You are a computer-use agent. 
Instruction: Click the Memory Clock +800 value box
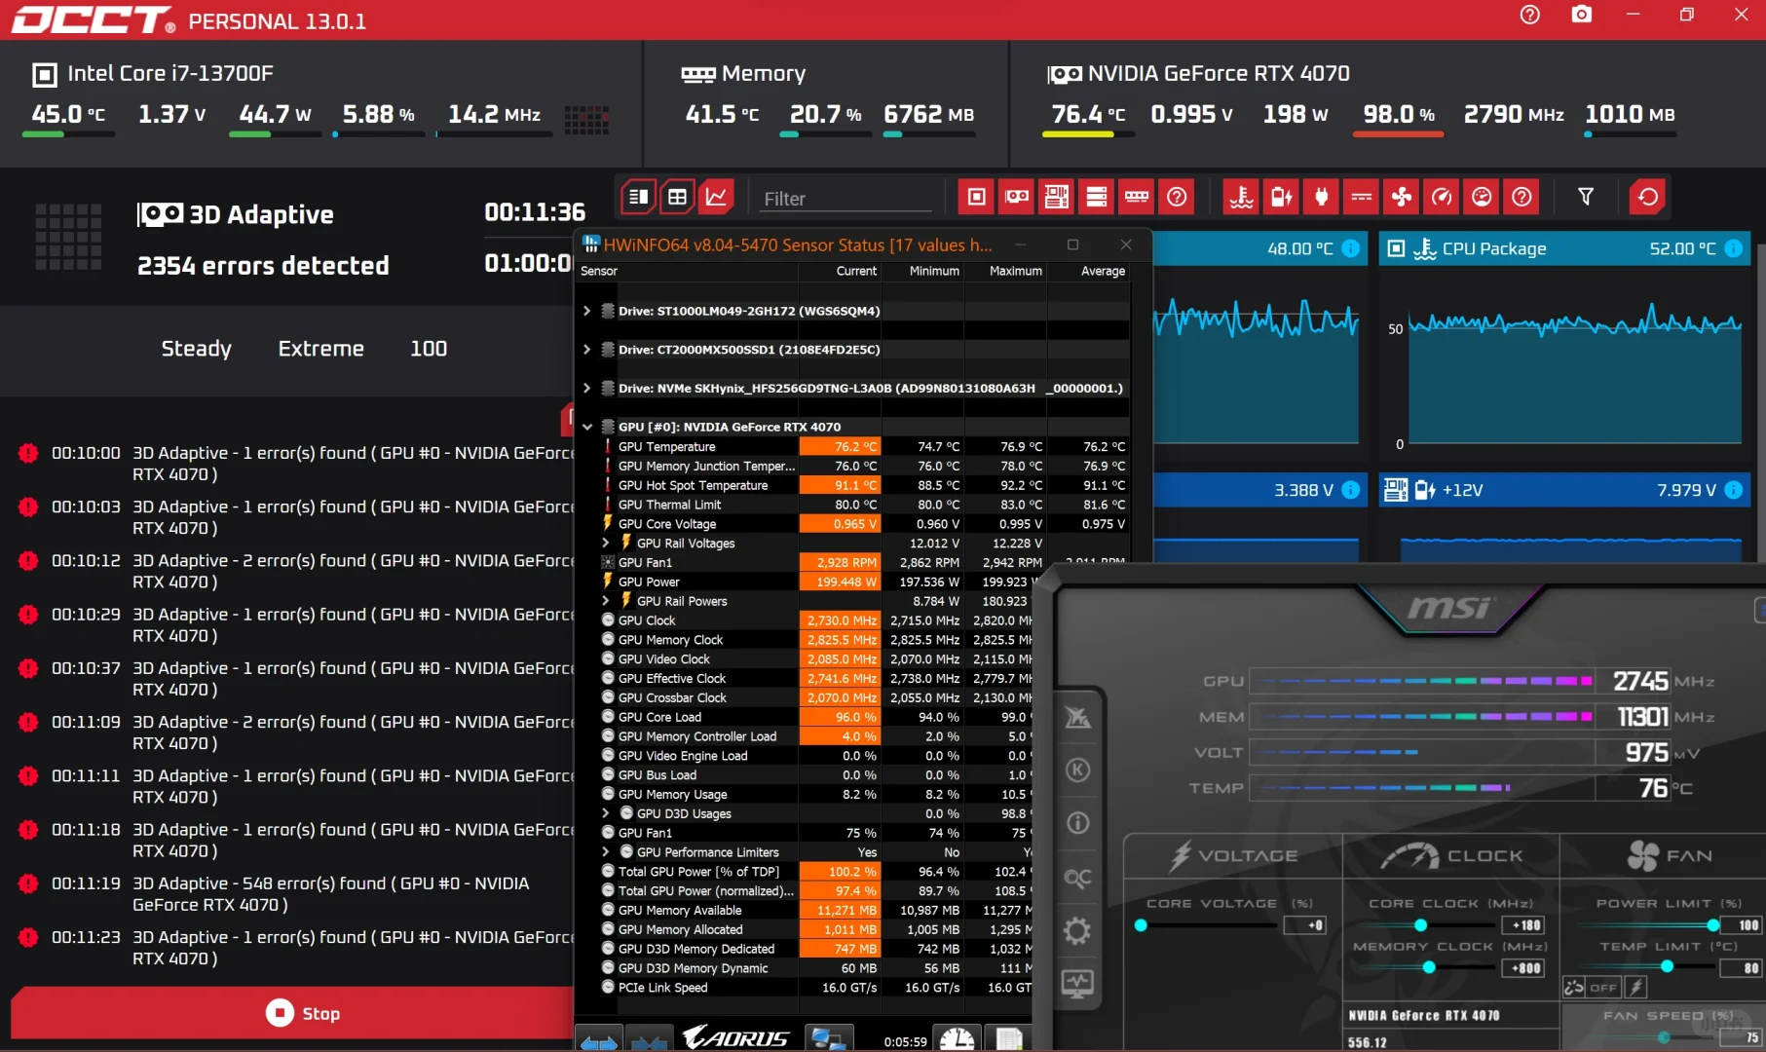1522,967
